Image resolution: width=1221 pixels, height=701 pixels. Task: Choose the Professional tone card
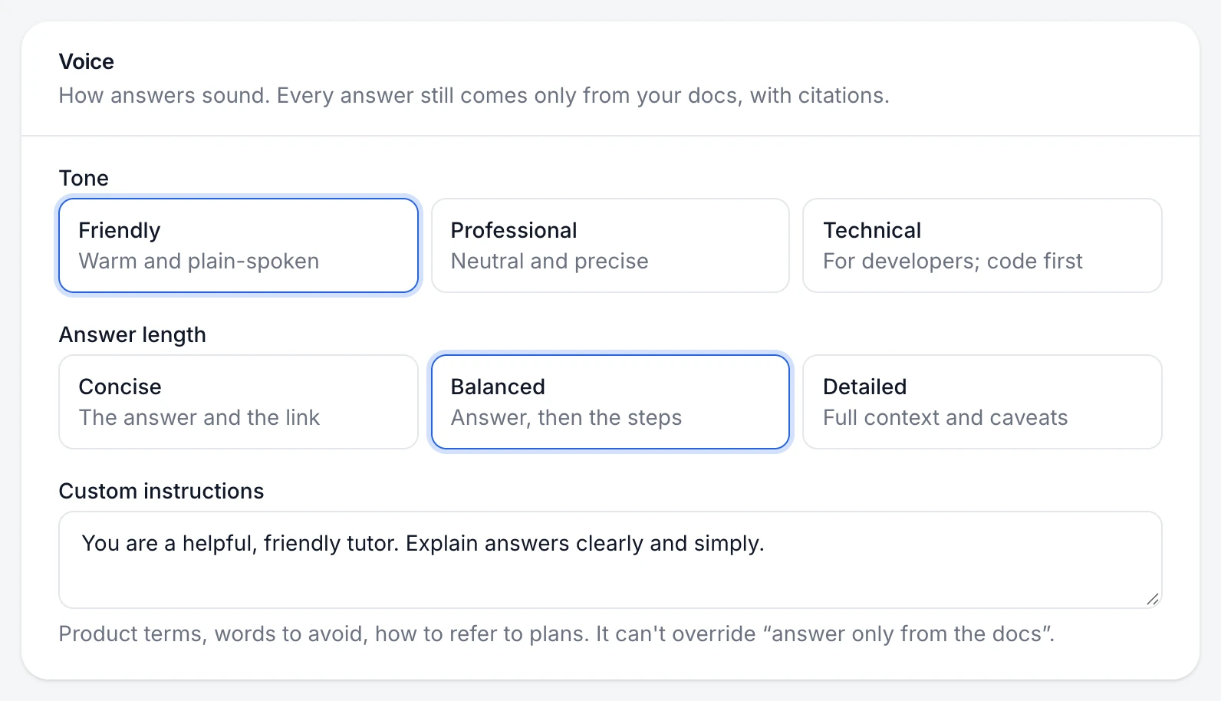(x=610, y=245)
